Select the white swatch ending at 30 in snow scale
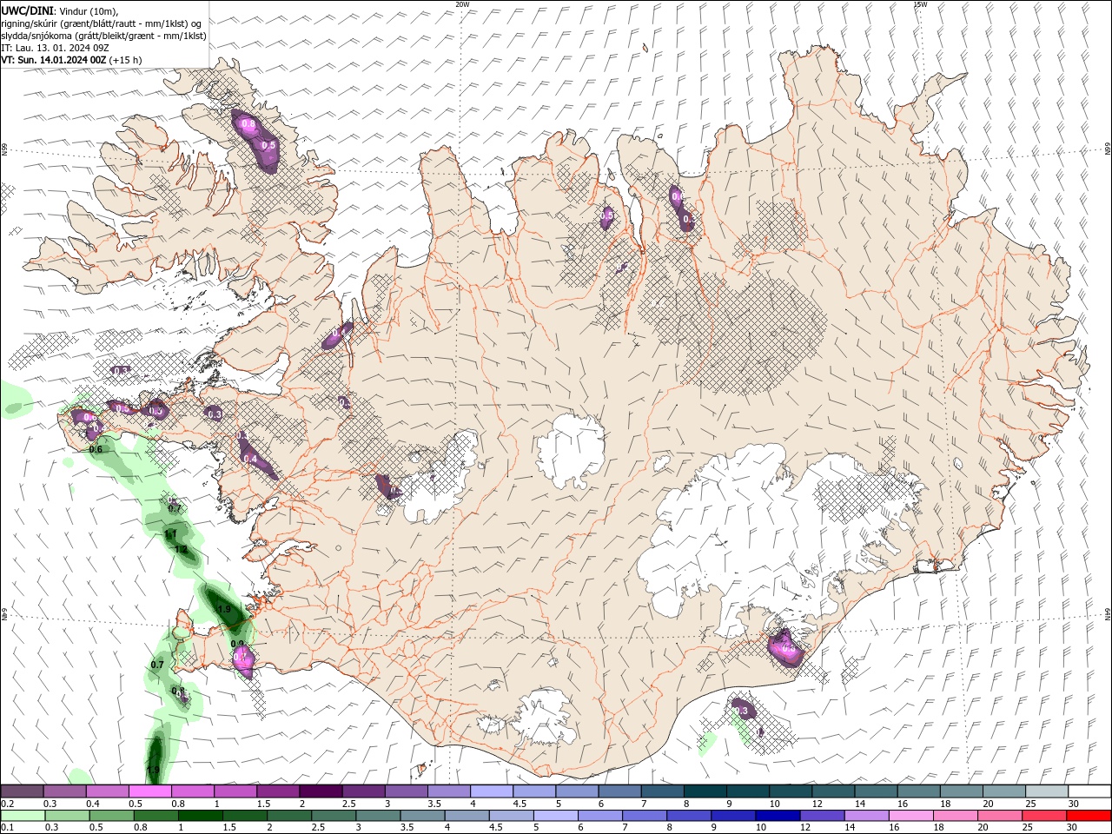Viewport: 1112px width, 834px height. (1089, 791)
